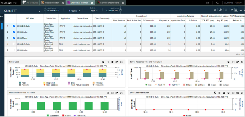Screen dimensions: 245x117
Task: Uncheck the ISNG:Miami row checkbox
Action: pyautogui.click(x=14, y=38)
